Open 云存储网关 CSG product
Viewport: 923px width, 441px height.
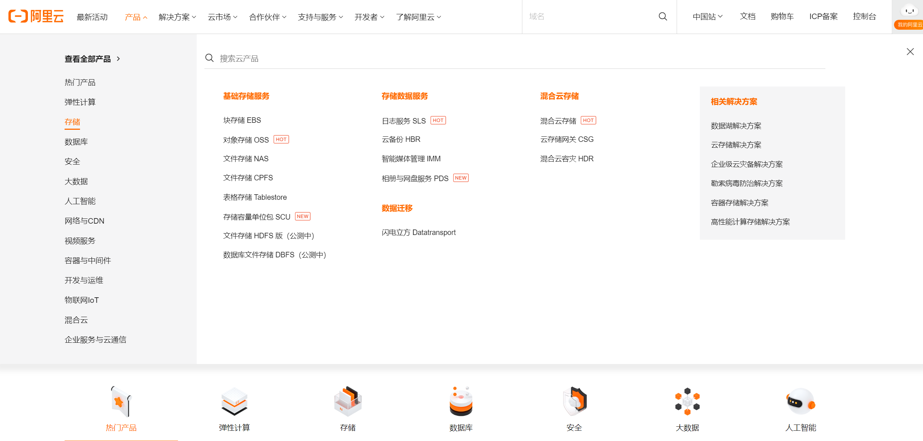(x=567, y=139)
